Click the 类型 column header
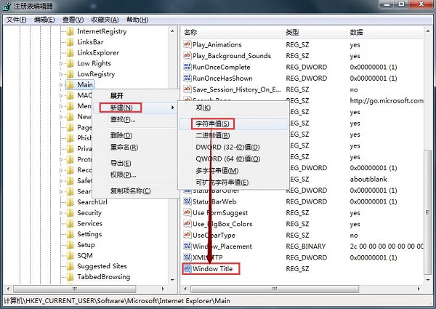 (x=292, y=33)
